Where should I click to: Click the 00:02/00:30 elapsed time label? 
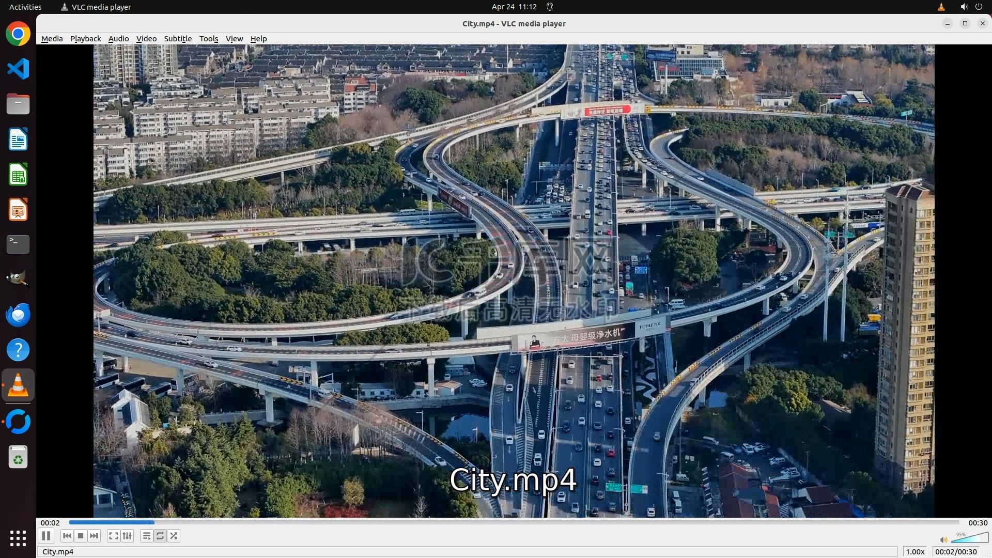[x=956, y=552]
